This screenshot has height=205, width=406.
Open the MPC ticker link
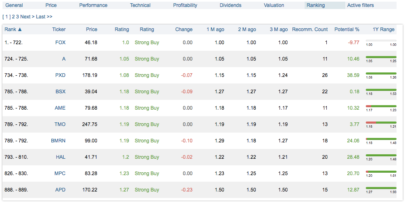[x=60, y=173]
